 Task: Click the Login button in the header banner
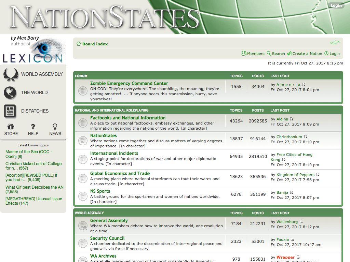(x=336, y=5)
